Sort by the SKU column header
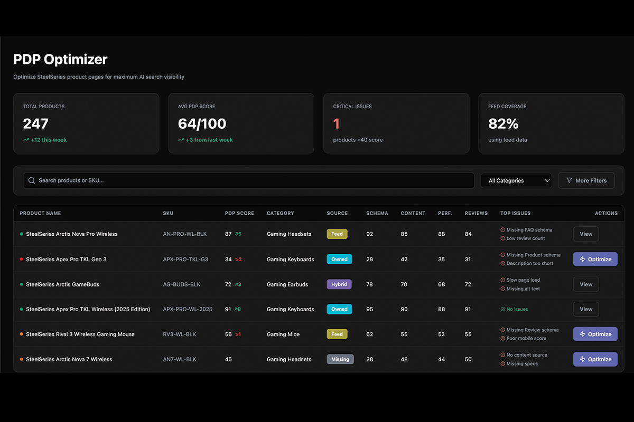The width and height of the screenshot is (634, 422). [x=168, y=213]
